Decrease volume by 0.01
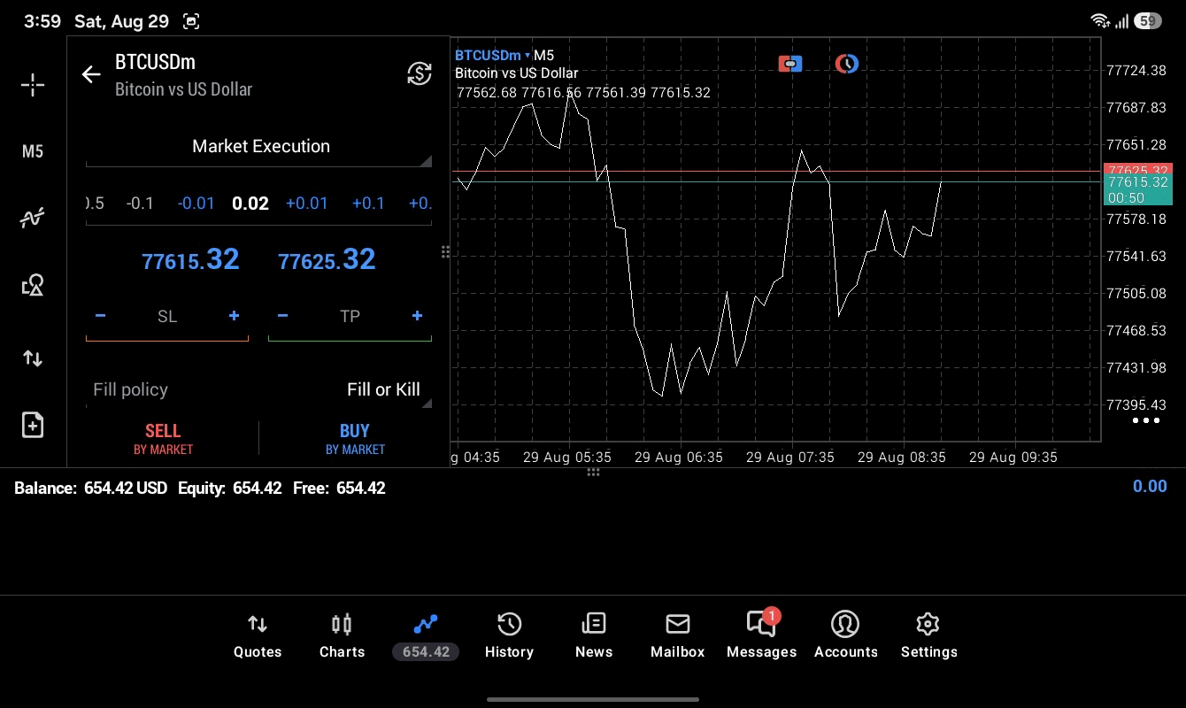1186x708 pixels. (196, 204)
